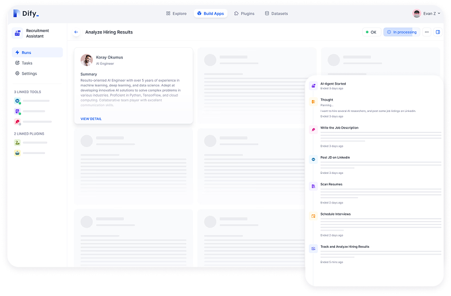This screenshot has height=296, width=451.
Task: Open the Scan Resumes step
Action: (332, 184)
